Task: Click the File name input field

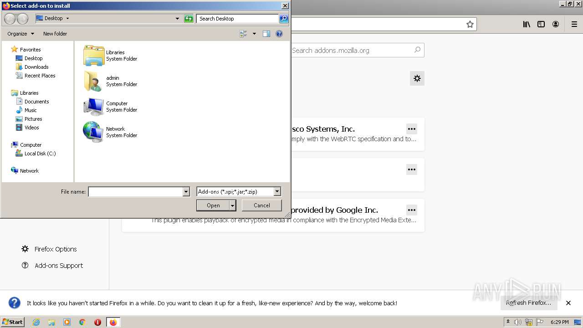Action: pos(135,192)
